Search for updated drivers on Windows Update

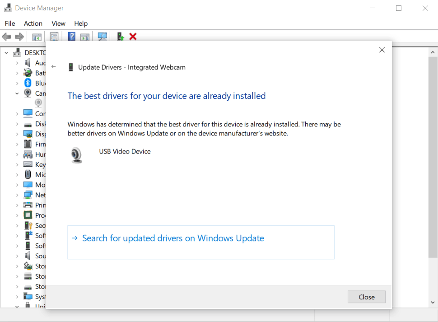coord(201,242)
